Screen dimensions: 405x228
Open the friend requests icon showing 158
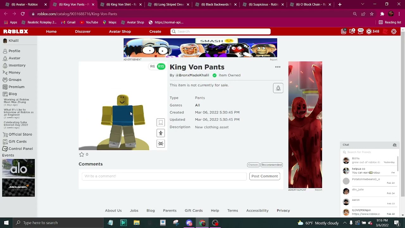pos(360,31)
